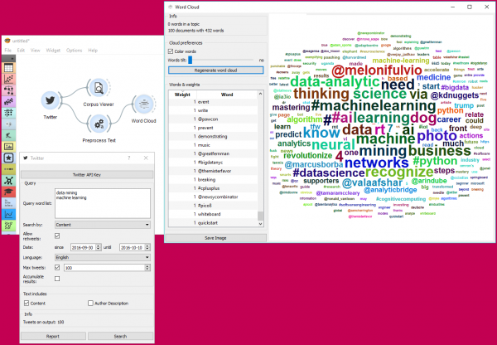Open the File menu
Screen dimensions: 497x345
[8, 50]
